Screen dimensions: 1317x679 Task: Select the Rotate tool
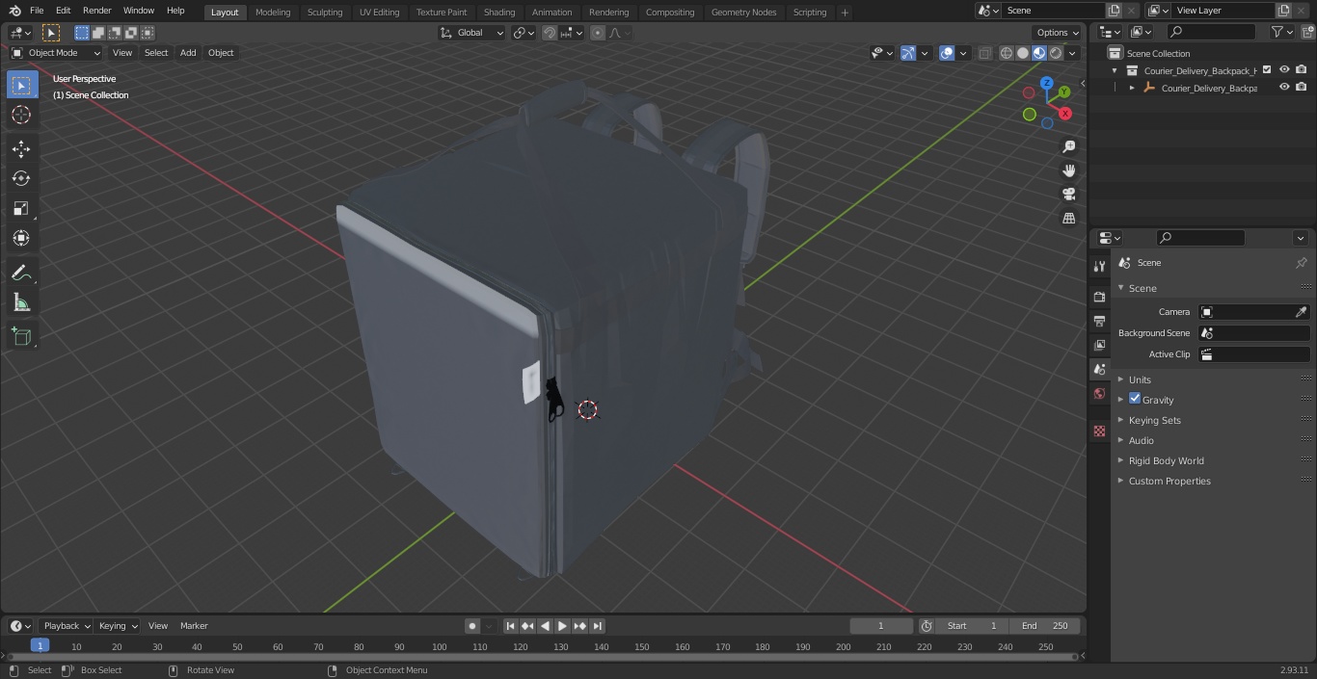(x=21, y=178)
